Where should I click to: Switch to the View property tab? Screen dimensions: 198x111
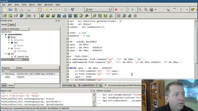click(4, 85)
